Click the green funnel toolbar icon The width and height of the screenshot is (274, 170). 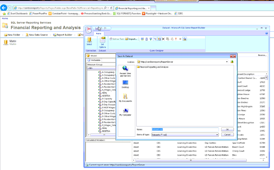tap(151, 39)
